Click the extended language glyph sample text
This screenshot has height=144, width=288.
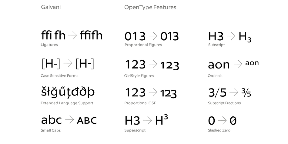[68, 91]
